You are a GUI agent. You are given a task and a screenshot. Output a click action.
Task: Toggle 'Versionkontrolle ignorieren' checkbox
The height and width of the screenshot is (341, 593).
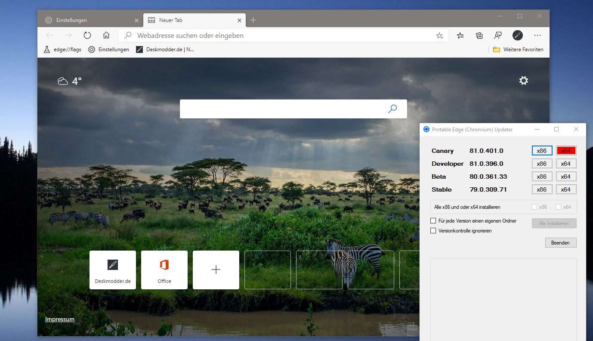click(433, 231)
